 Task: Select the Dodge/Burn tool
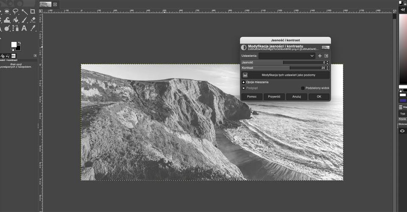[7, 28]
